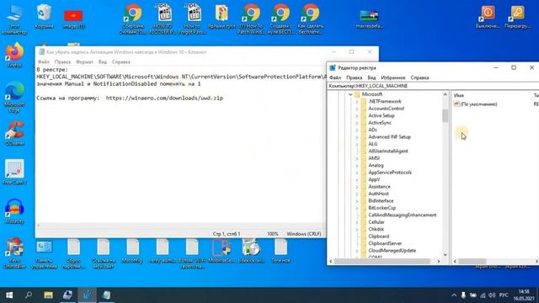The height and width of the screenshot is (303, 539).
Task: Open Notepad's Правка menu
Action: 62,61
